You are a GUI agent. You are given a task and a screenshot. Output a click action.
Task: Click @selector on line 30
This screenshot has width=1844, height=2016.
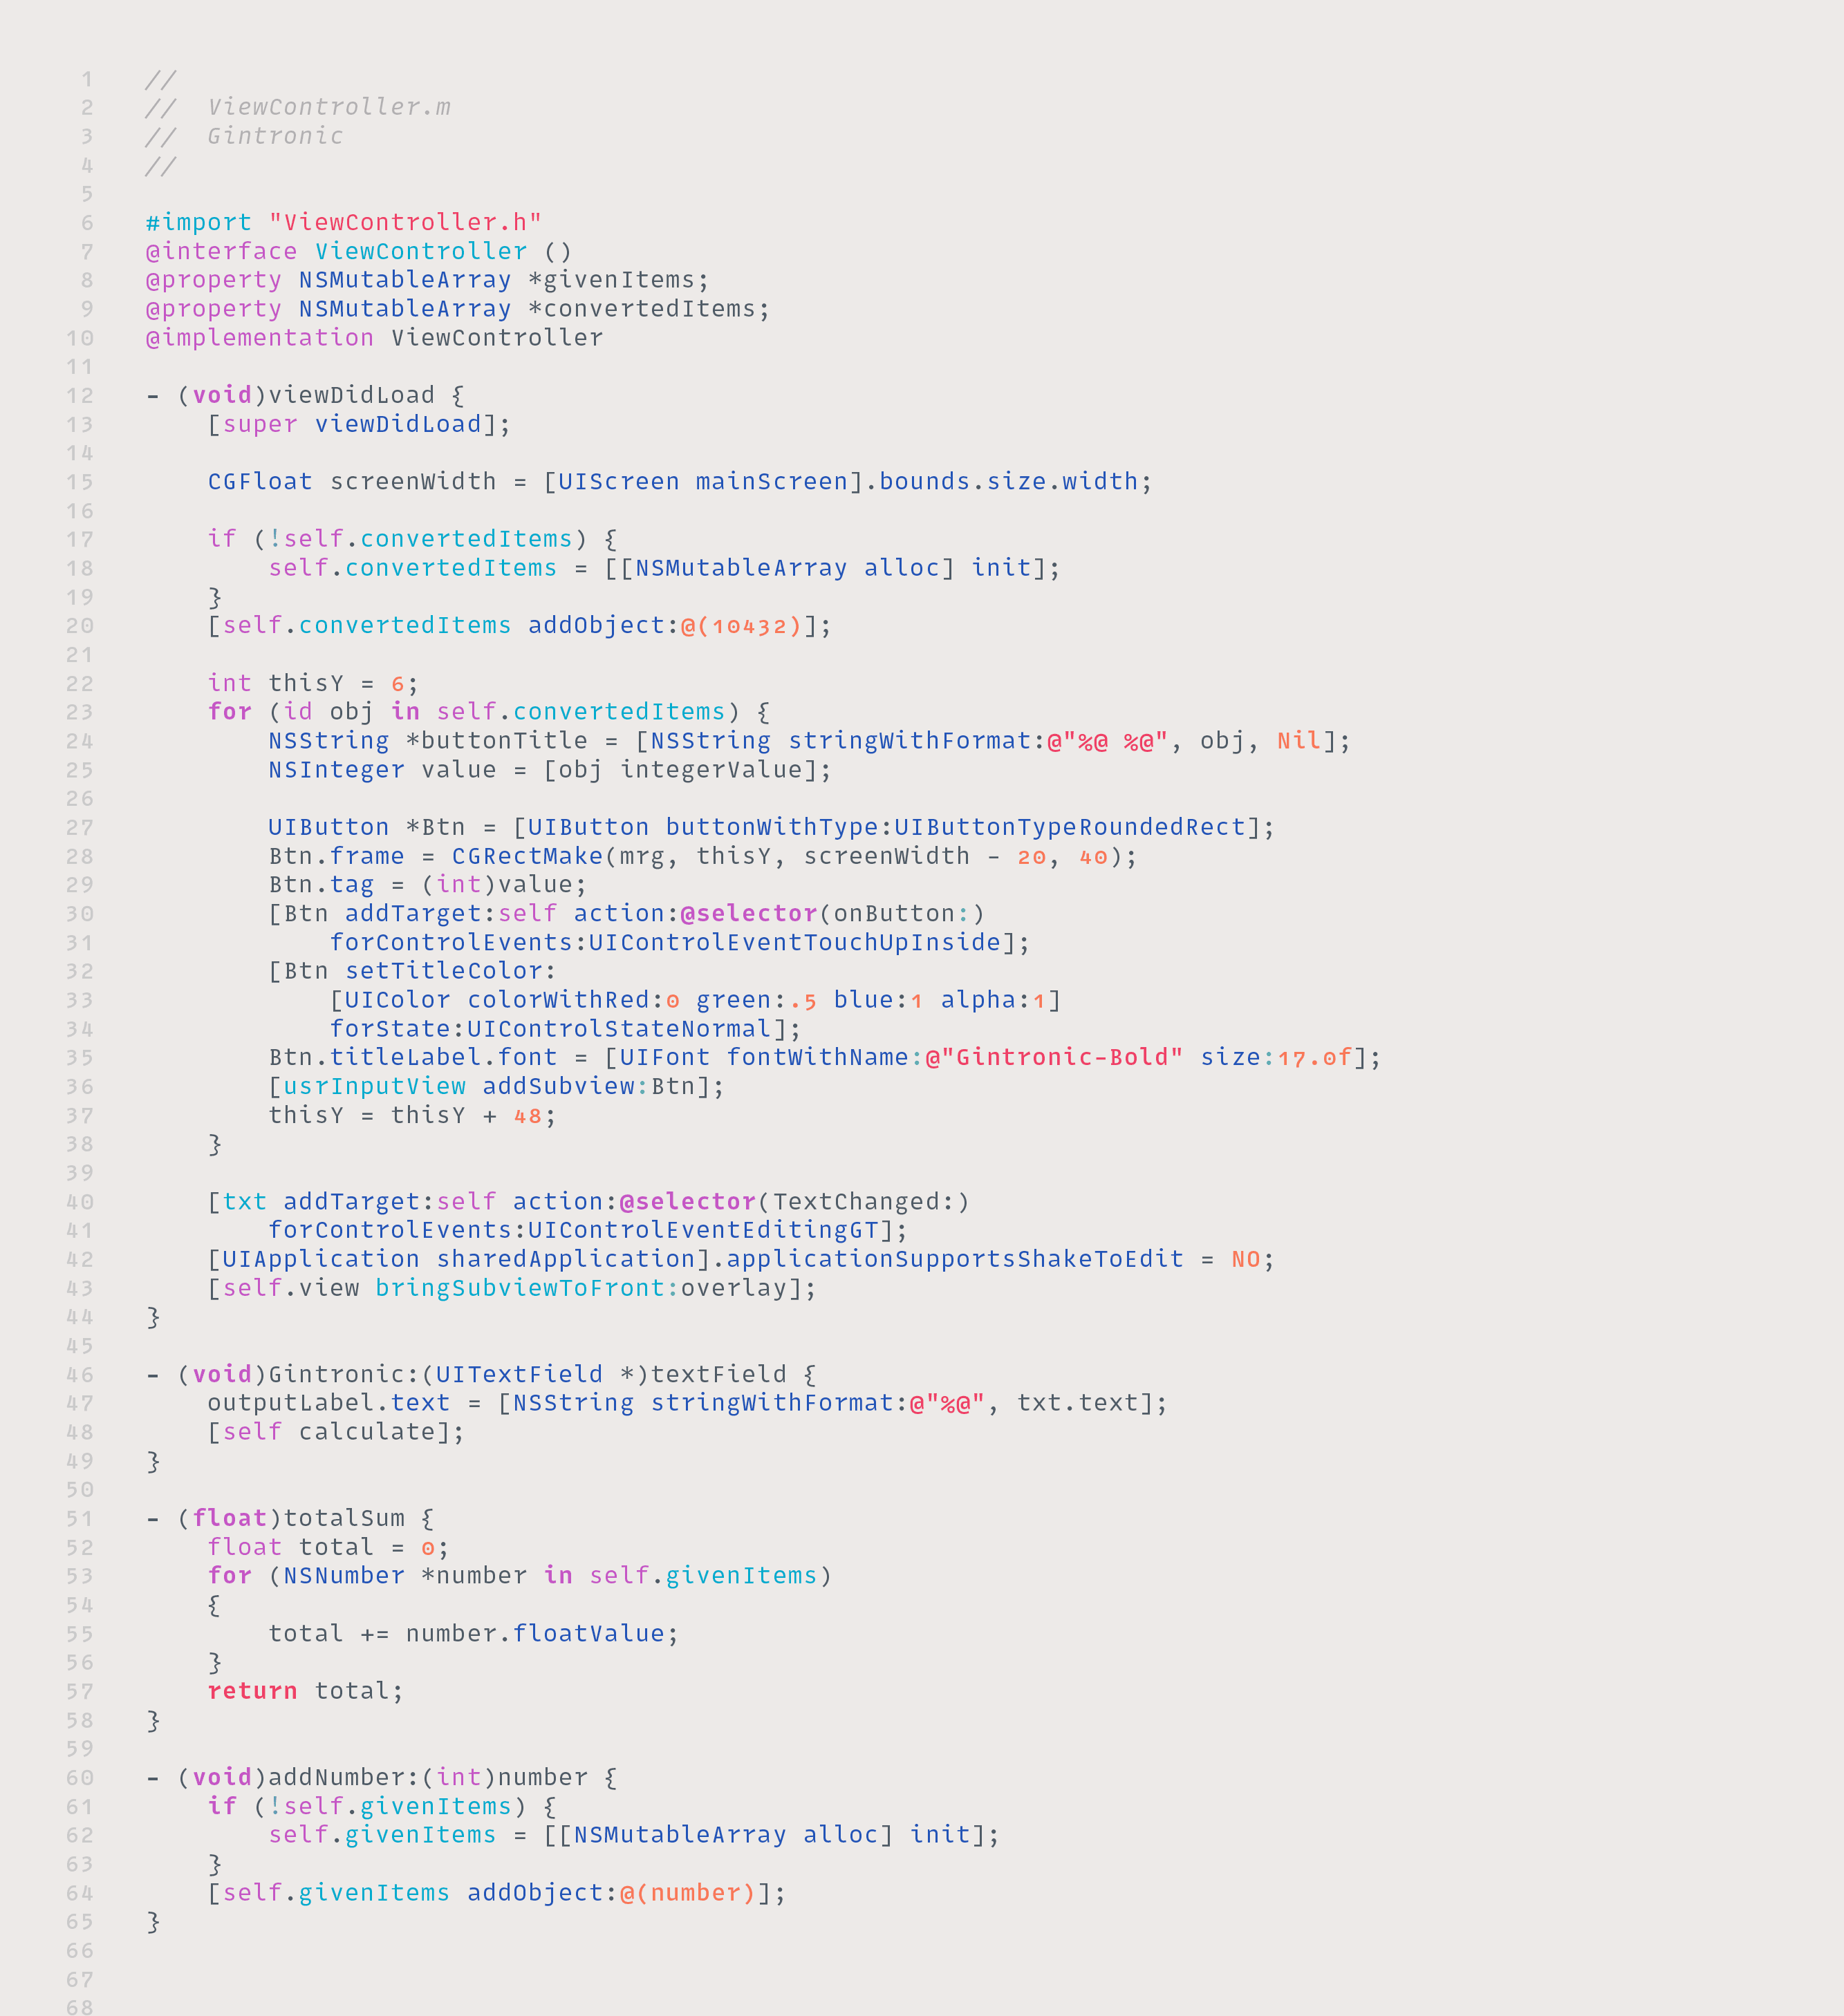coord(748,914)
